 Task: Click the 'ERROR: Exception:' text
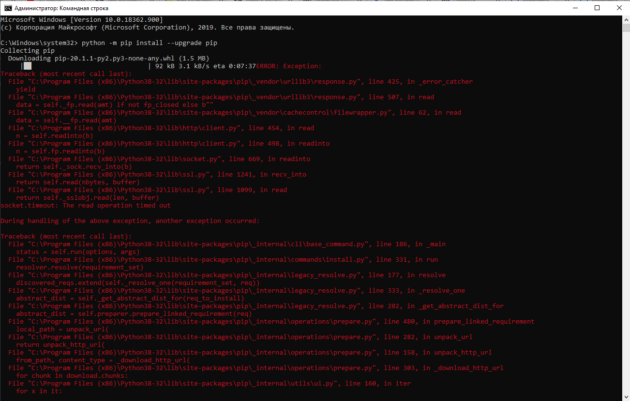[x=289, y=66]
